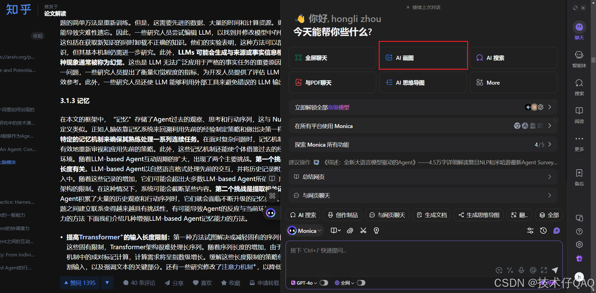
Task: Expand 探索 Monica 所有功能 row
Action: coord(423,144)
